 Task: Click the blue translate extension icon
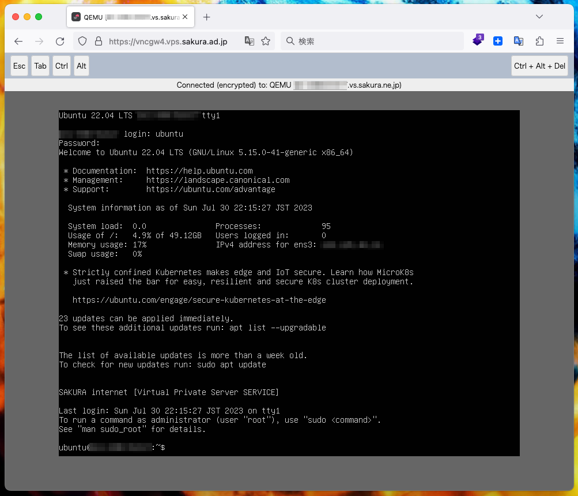pyautogui.click(x=519, y=42)
